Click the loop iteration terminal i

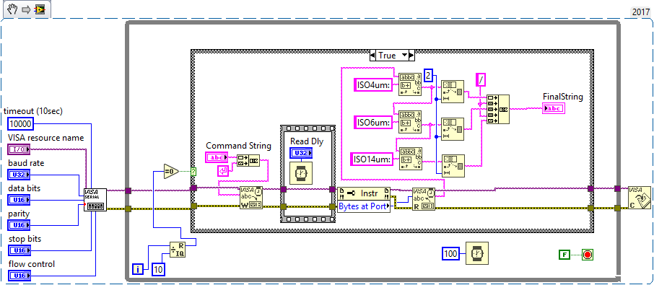tap(138, 269)
